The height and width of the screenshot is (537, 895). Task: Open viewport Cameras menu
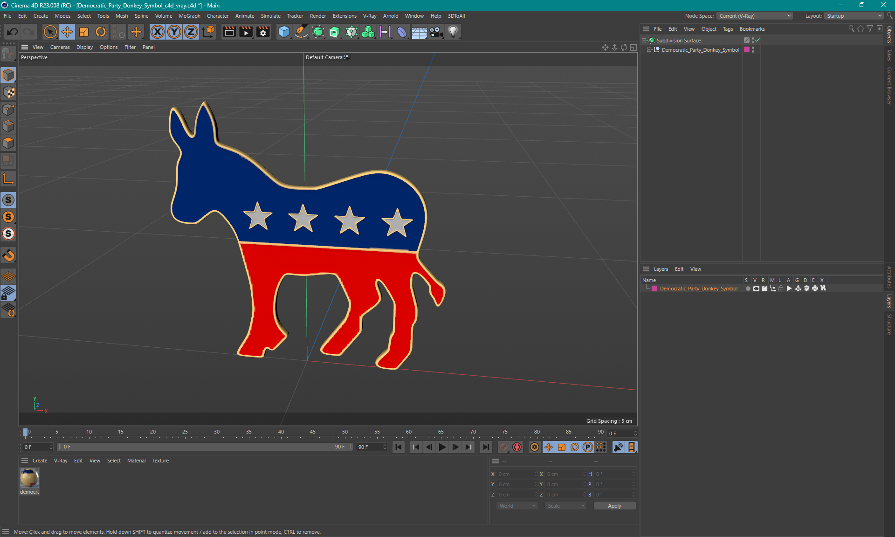point(60,47)
